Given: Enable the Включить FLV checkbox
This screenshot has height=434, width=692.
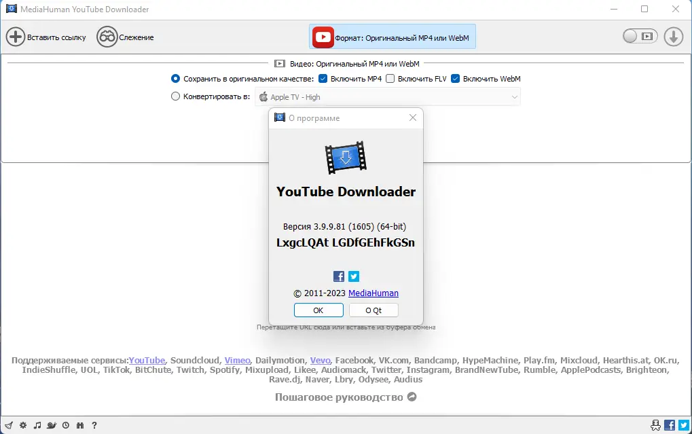Looking at the screenshot, I should 390,78.
